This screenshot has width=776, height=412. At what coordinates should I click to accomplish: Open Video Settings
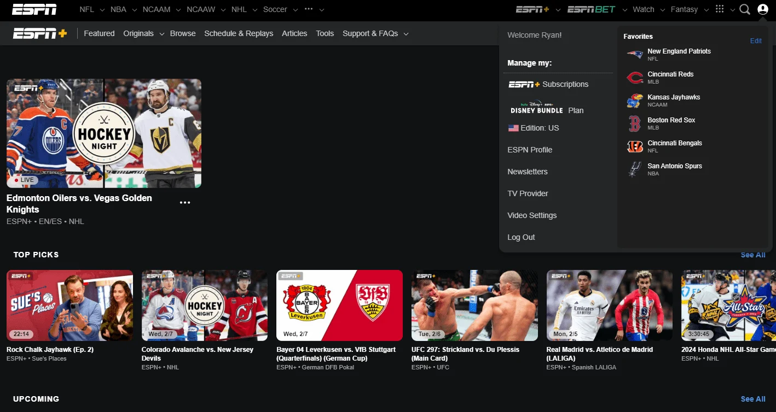pos(532,215)
